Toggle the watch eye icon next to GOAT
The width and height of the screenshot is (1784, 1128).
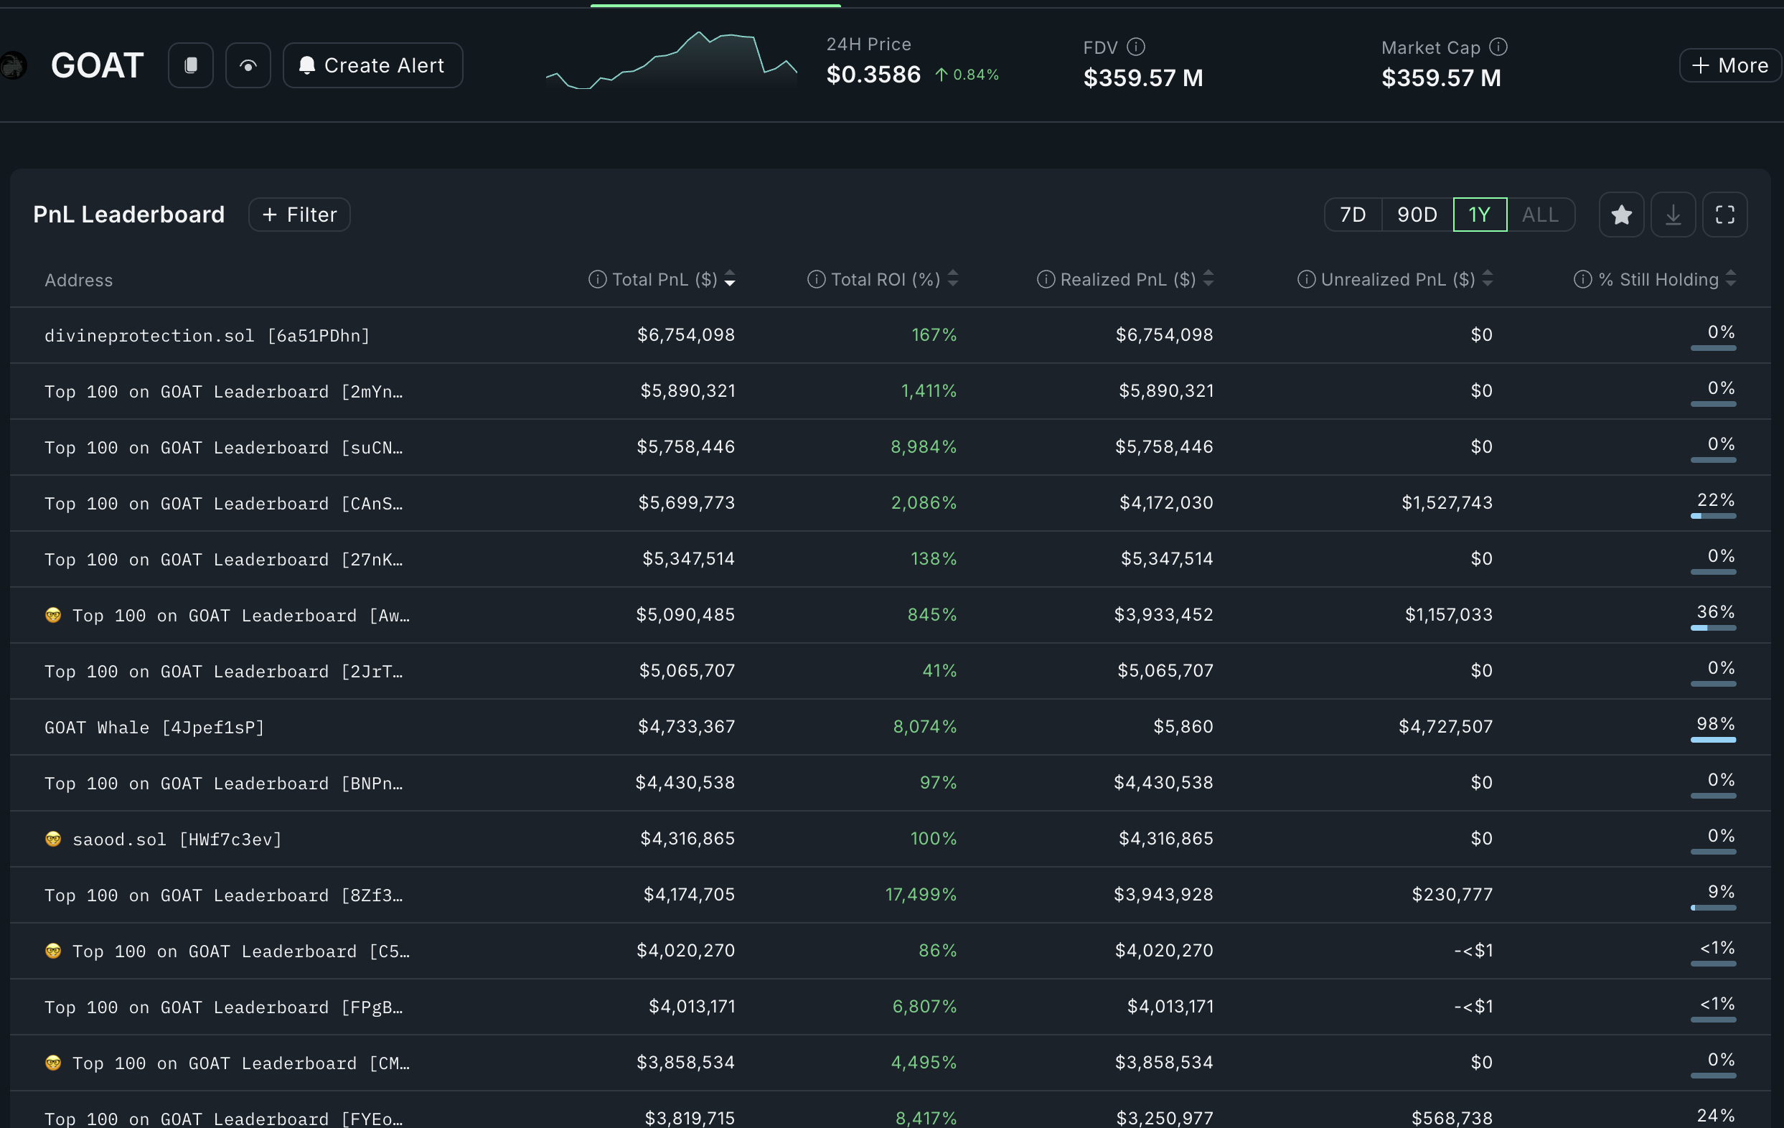248,66
